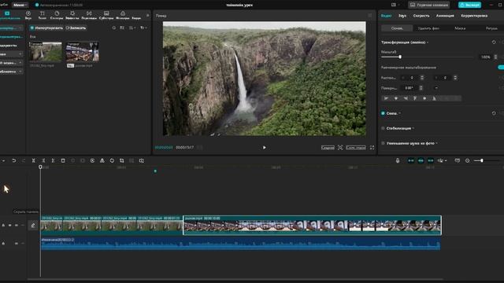Switch to the Adjustment (Корректировка) inspector tab
504x283 pixels.
474,16
